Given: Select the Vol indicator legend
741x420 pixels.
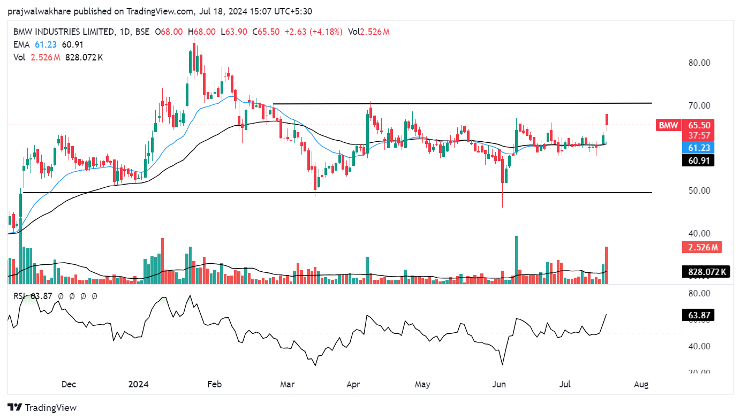Looking at the screenshot, I should [x=19, y=57].
